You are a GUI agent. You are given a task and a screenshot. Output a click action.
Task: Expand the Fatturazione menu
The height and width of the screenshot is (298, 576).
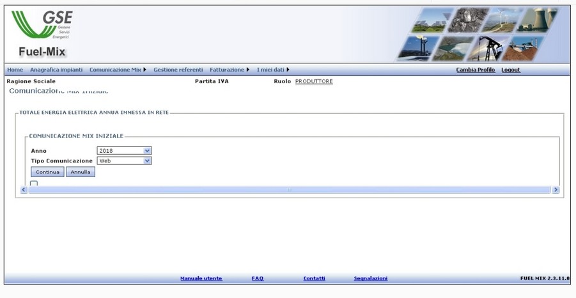coord(230,70)
